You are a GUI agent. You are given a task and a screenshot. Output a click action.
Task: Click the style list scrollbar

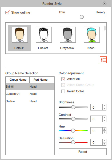pos(105,28)
